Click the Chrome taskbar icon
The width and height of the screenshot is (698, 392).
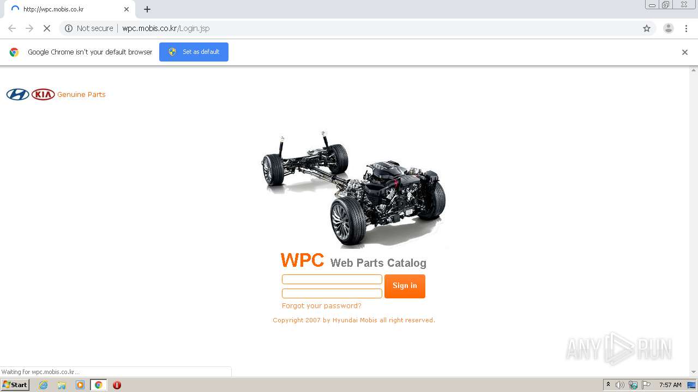(x=98, y=385)
